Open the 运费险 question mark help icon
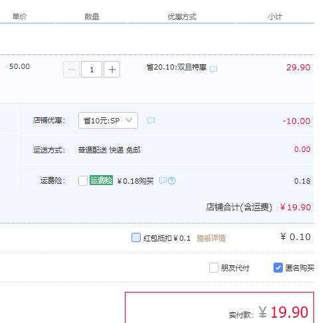324x323 pixels. point(172,181)
